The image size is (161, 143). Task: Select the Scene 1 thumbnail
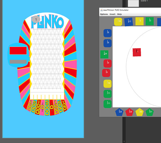point(133,3)
